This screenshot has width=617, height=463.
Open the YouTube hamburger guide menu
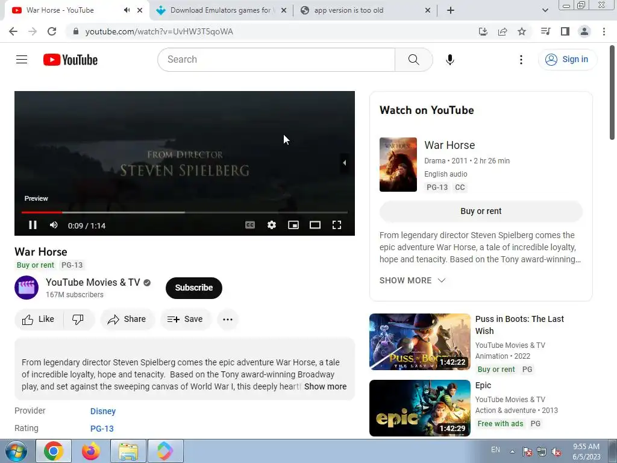tap(22, 60)
